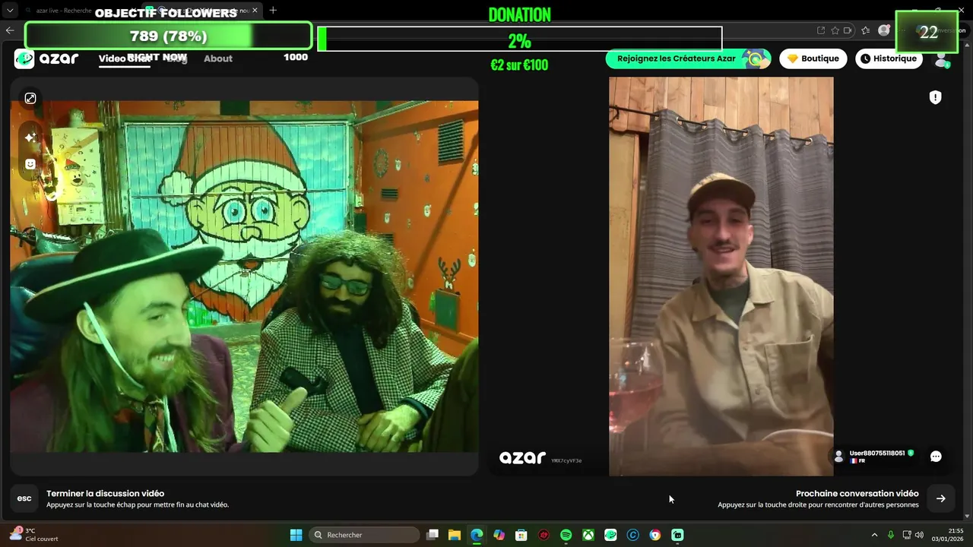Viewport: 973px width, 547px height.
Task: Click the esc end chat button
Action: pos(24,498)
